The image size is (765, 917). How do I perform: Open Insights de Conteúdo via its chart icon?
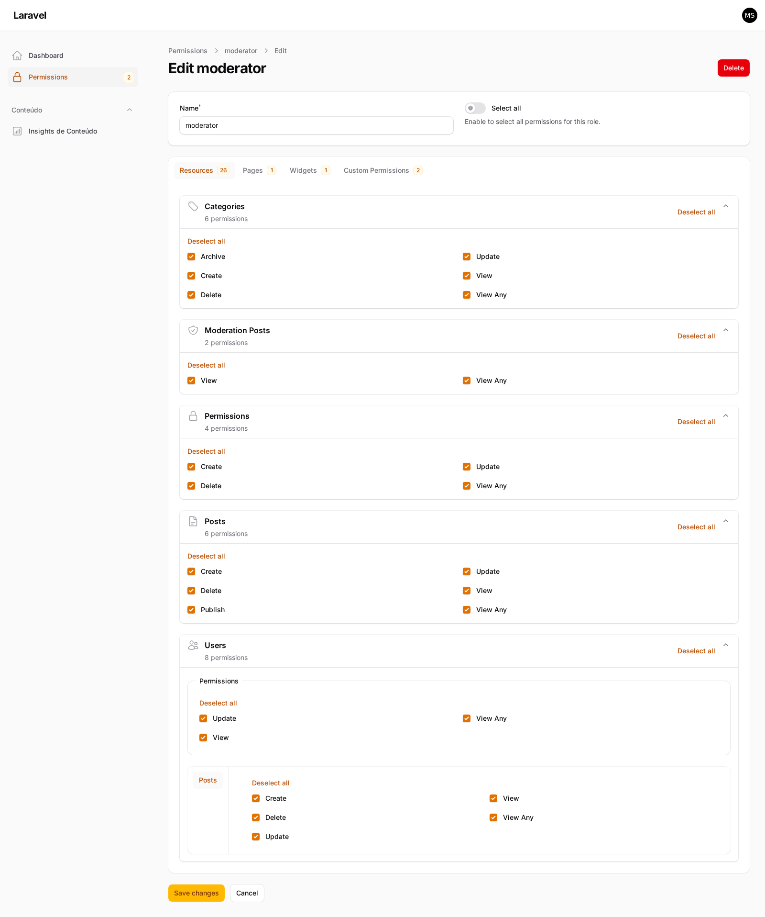click(x=17, y=131)
